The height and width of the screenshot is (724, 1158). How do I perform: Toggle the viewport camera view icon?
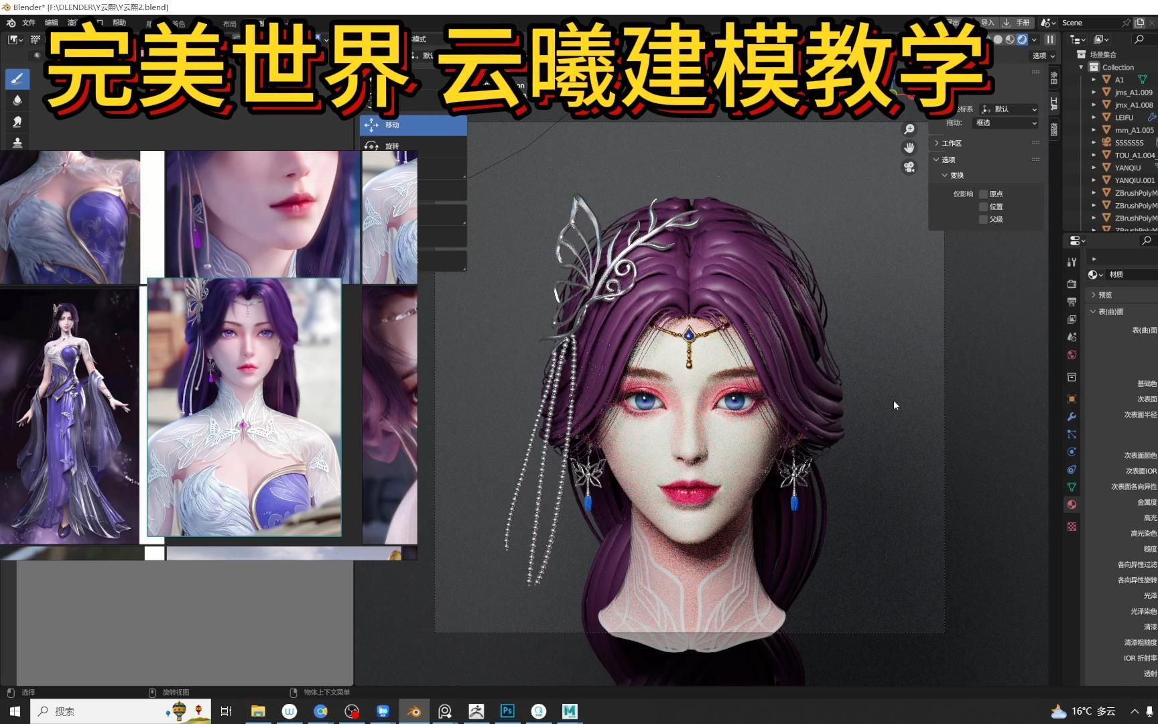[909, 167]
